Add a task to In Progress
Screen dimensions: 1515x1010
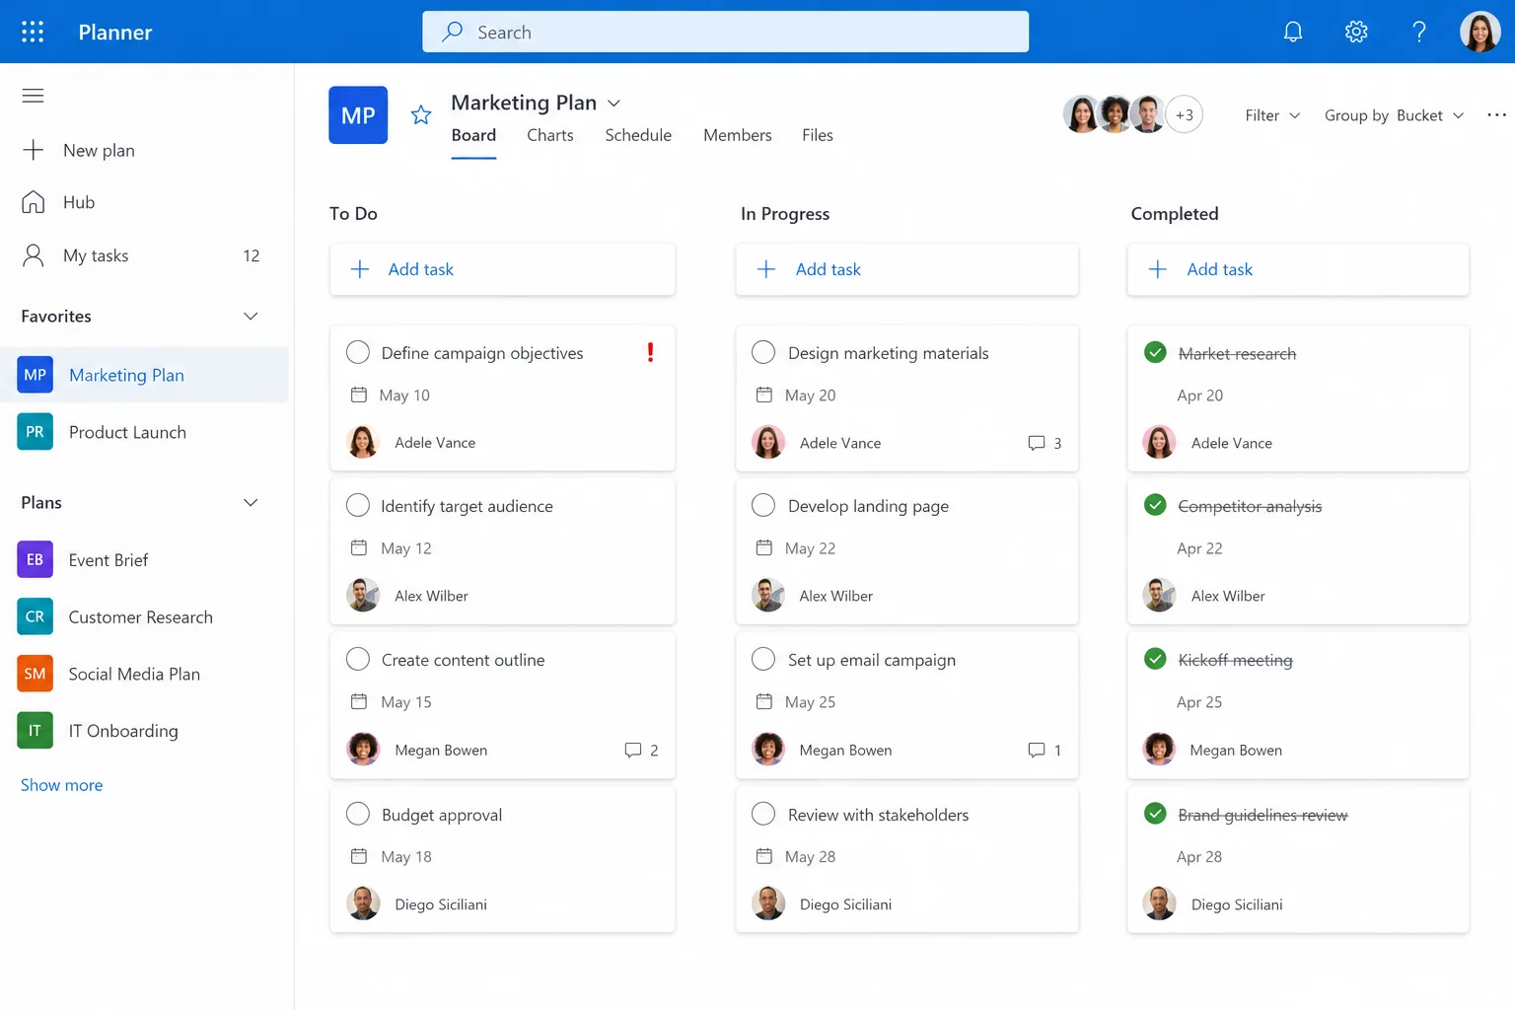pos(906,269)
